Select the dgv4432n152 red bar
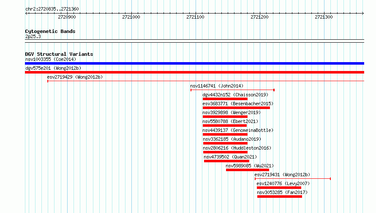 [x=225, y=99]
